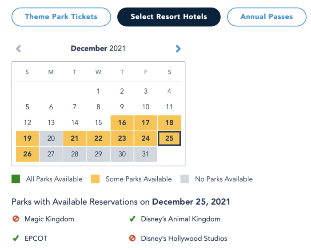
Task: Advance to next month arrow
Action: (178, 49)
